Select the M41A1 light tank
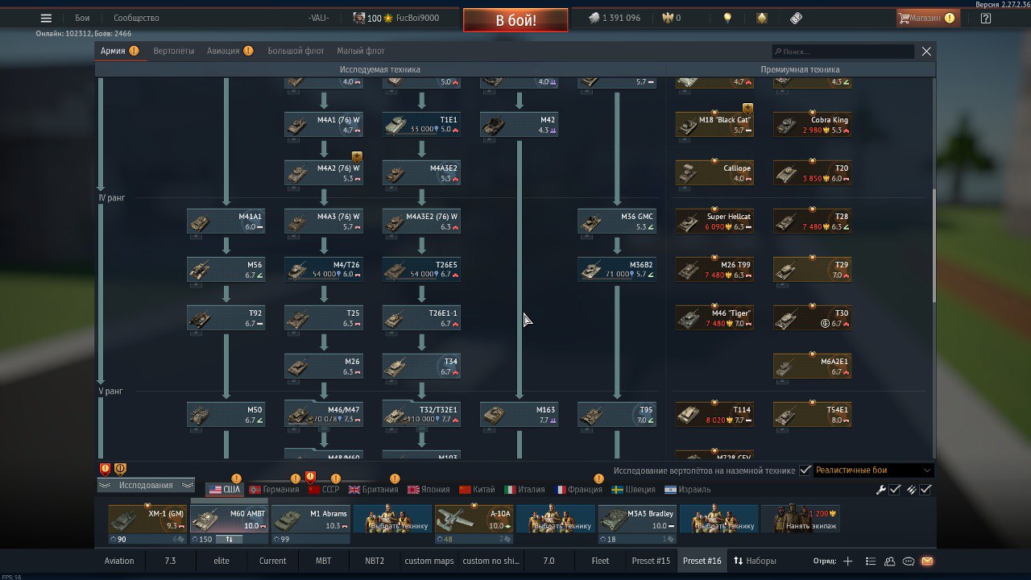This screenshot has width=1031, height=580. pos(226,222)
